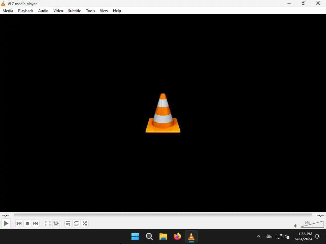Click the seek bar timeline

pos(163,215)
